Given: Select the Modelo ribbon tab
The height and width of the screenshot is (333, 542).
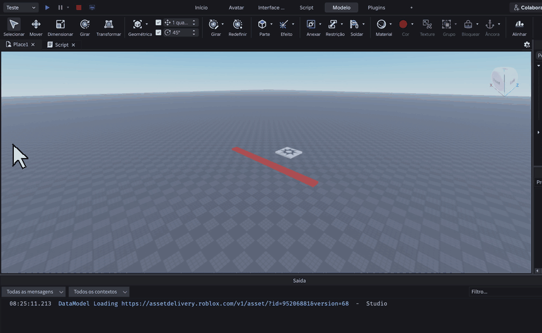Looking at the screenshot, I should coord(342,8).
